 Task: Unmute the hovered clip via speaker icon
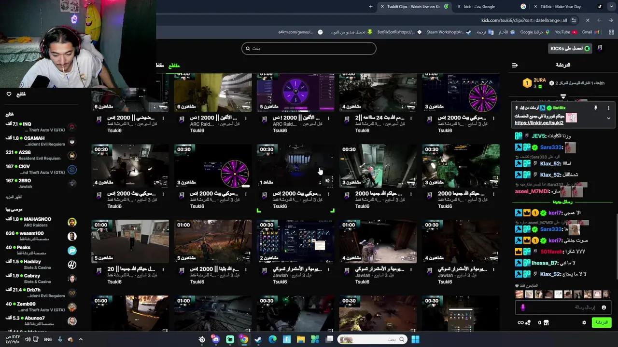[327, 181]
